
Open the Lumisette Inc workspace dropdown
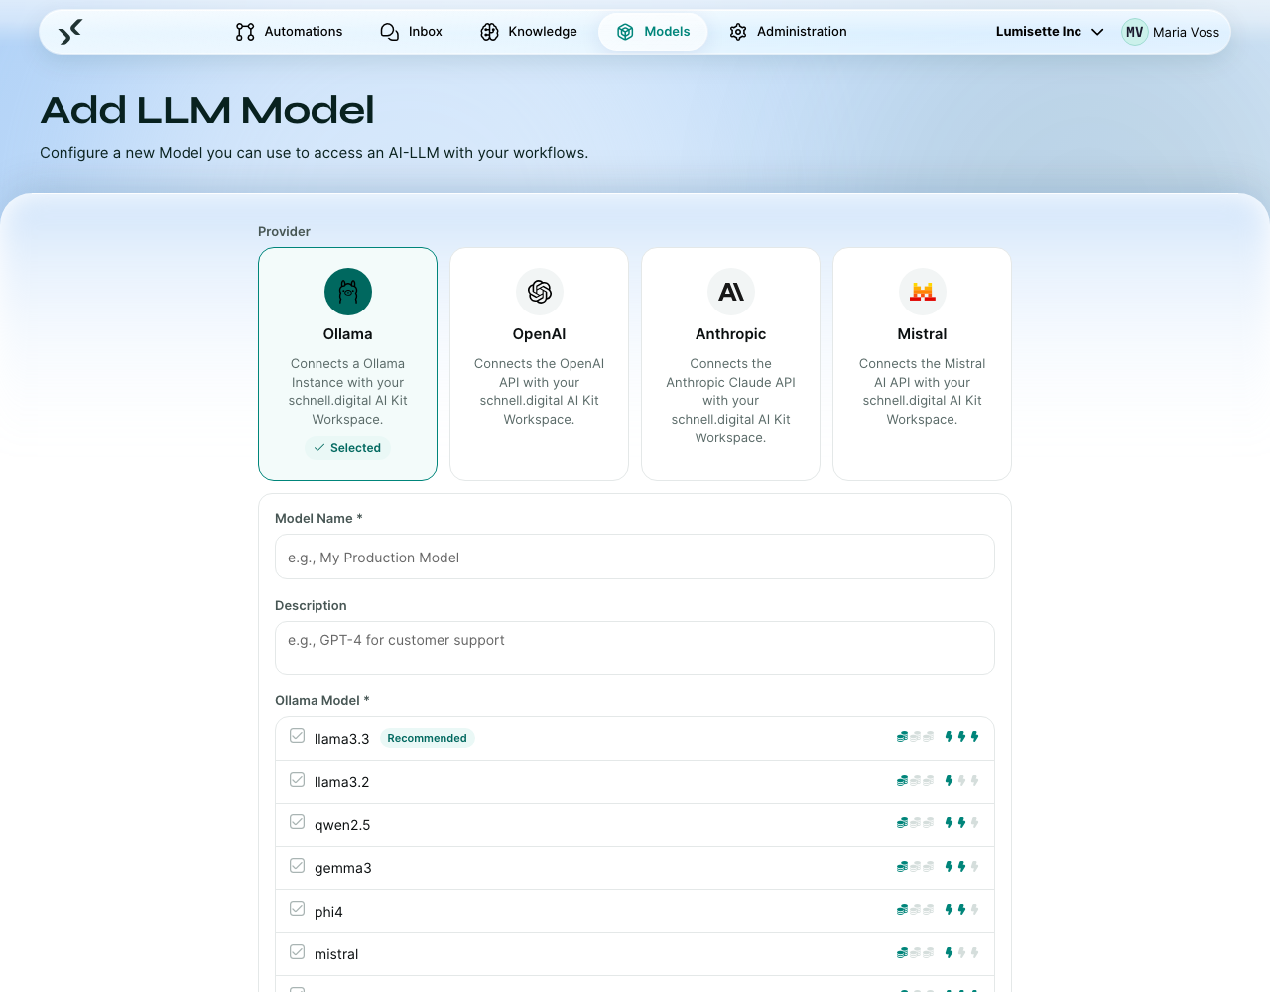point(1050,32)
